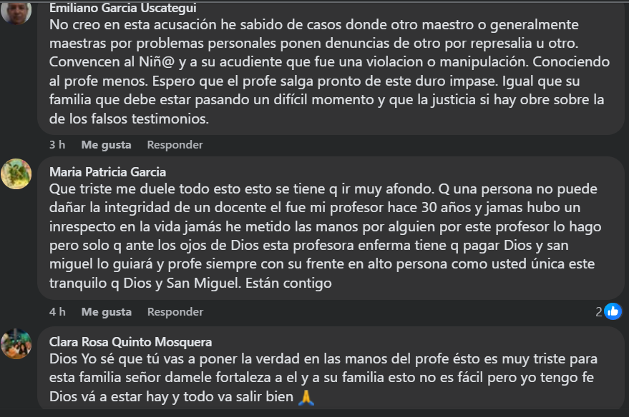This screenshot has width=629, height=417.
Task: Click the praying hands emoji
Action: coord(306,397)
